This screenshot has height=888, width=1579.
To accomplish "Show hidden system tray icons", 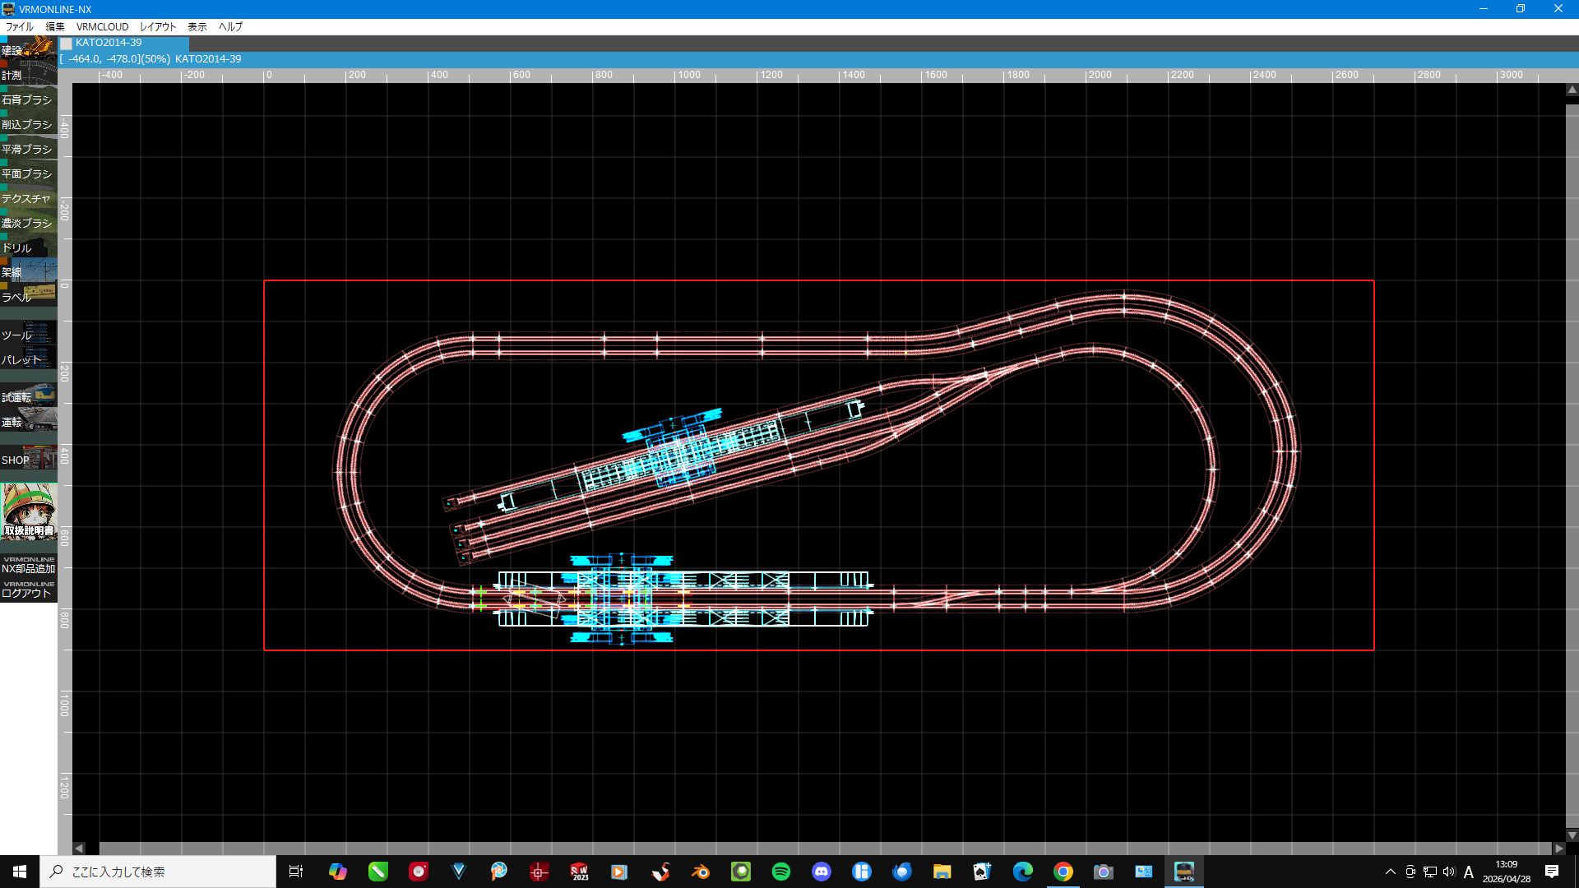I will pos(1390,872).
